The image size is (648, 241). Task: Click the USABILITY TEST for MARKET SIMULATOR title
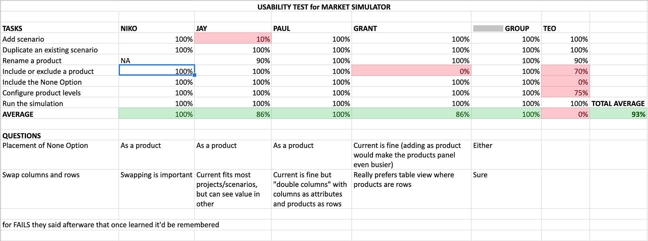[x=324, y=7]
